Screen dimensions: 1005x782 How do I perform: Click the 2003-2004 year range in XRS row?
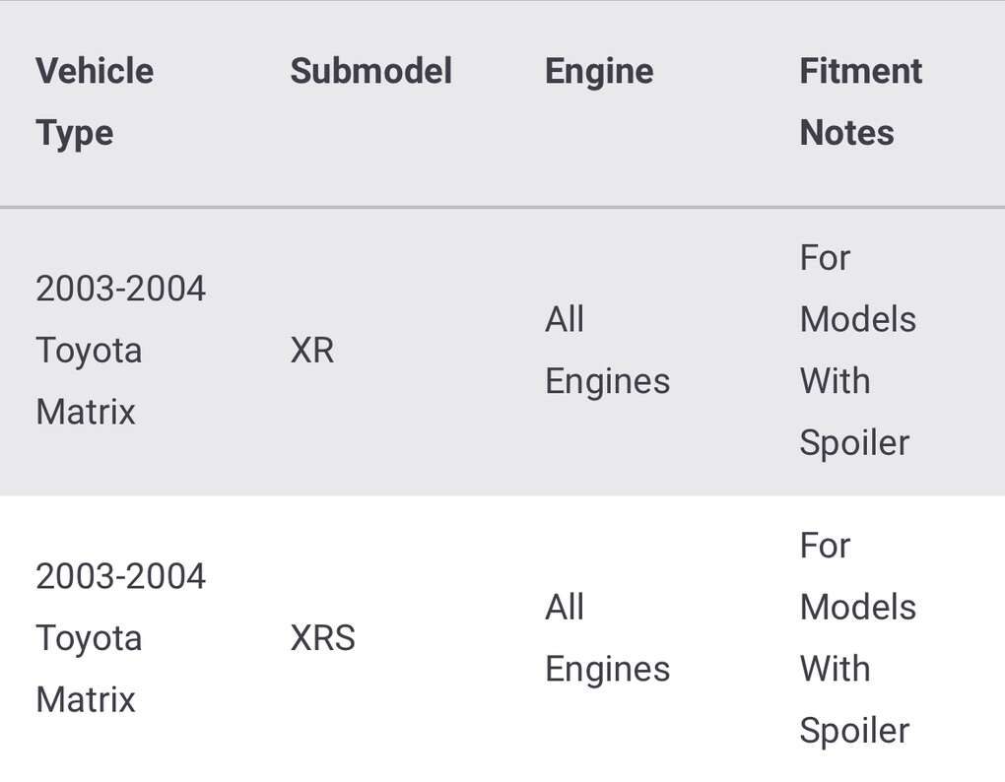click(x=120, y=576)
